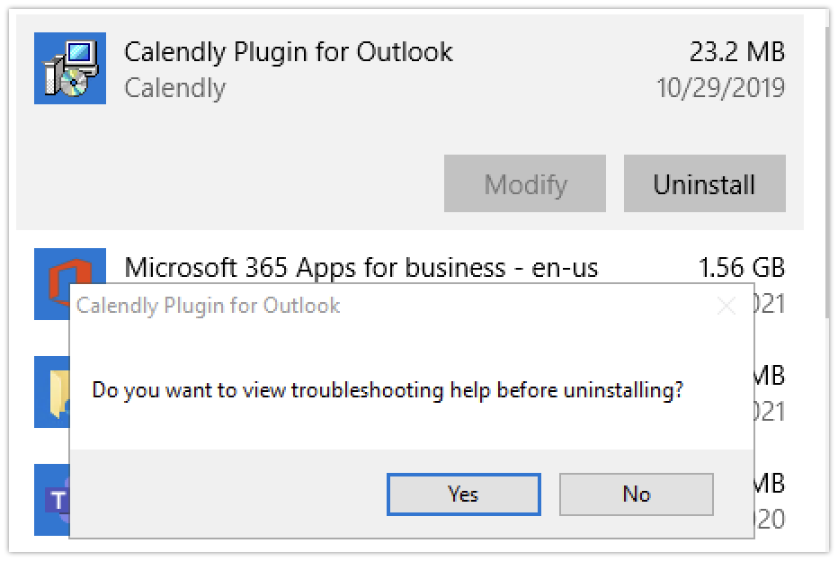
Task: Click the 10/29/2019 install date
Action: pos(720,88)
